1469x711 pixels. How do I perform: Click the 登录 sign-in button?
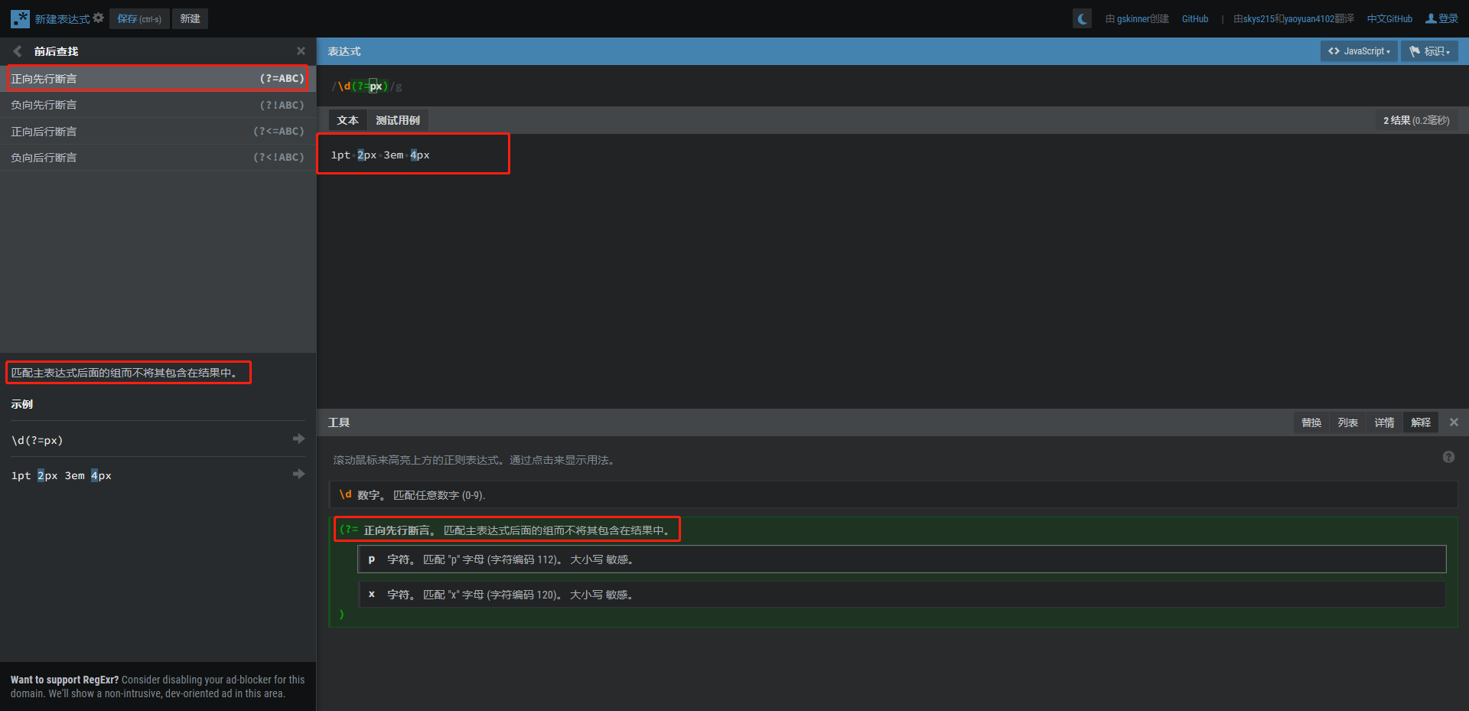pos(1441,18)
